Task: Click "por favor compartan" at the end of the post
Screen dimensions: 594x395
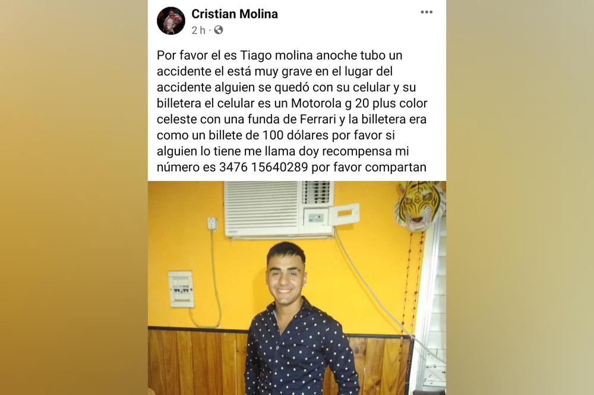Action: pyautogui.click(x=369, y=167)
